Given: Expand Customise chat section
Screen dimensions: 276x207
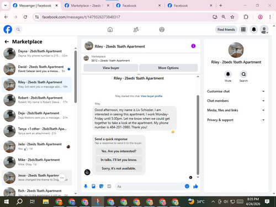Looking at the screenshot, I should coord(236,91).
